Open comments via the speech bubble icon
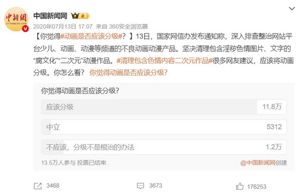This screenshot has height=195, width=300. (x=140, y=186)
